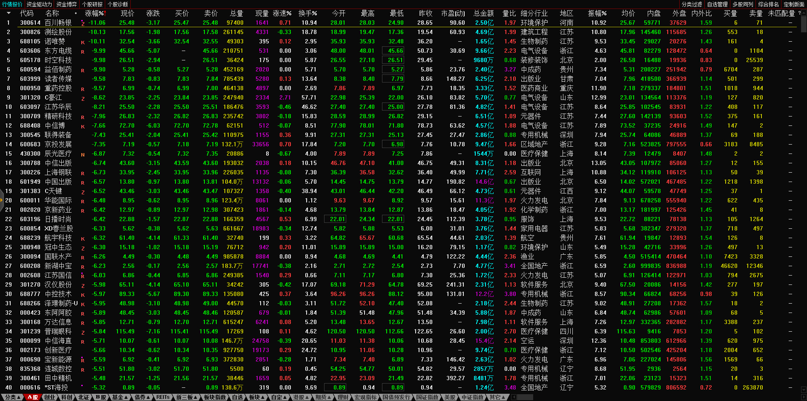Click the R marker icon next to 东方电缆
Screen dimensions: 807x401
click(x=83, y=51)
